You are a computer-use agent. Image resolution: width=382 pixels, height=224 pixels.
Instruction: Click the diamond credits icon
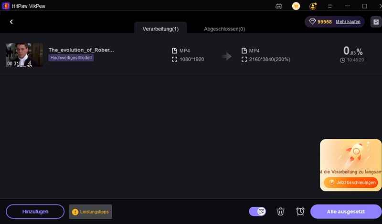coord(312,21)
